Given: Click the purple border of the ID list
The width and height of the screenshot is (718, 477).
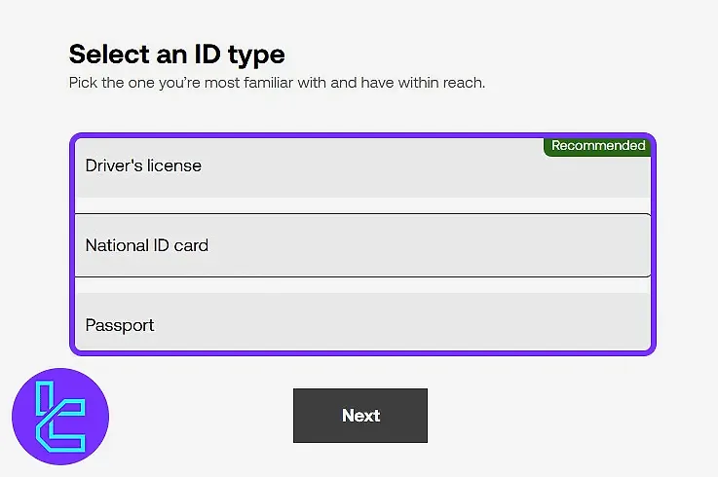Looking at the screenshot, I should point(71,243).
